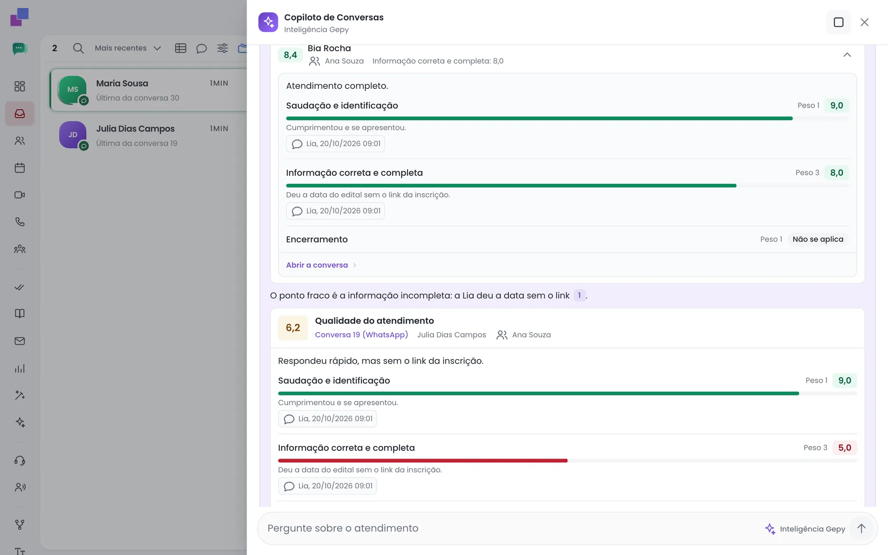Viewport: 888px width, 555px height.
Task: Open the phone icon in sidebar
Action: [20, 222]
